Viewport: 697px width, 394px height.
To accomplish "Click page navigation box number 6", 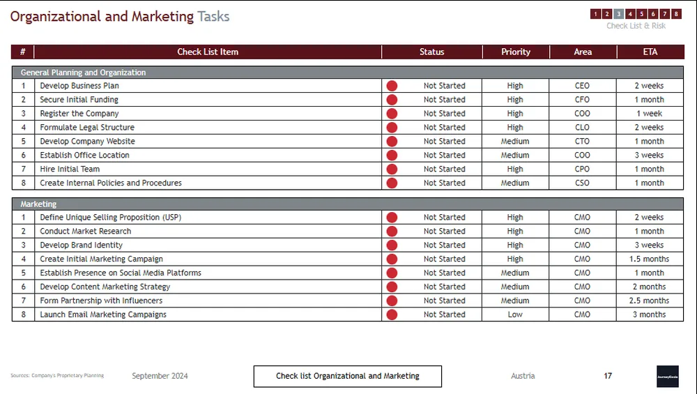I will tap(653, 14).
